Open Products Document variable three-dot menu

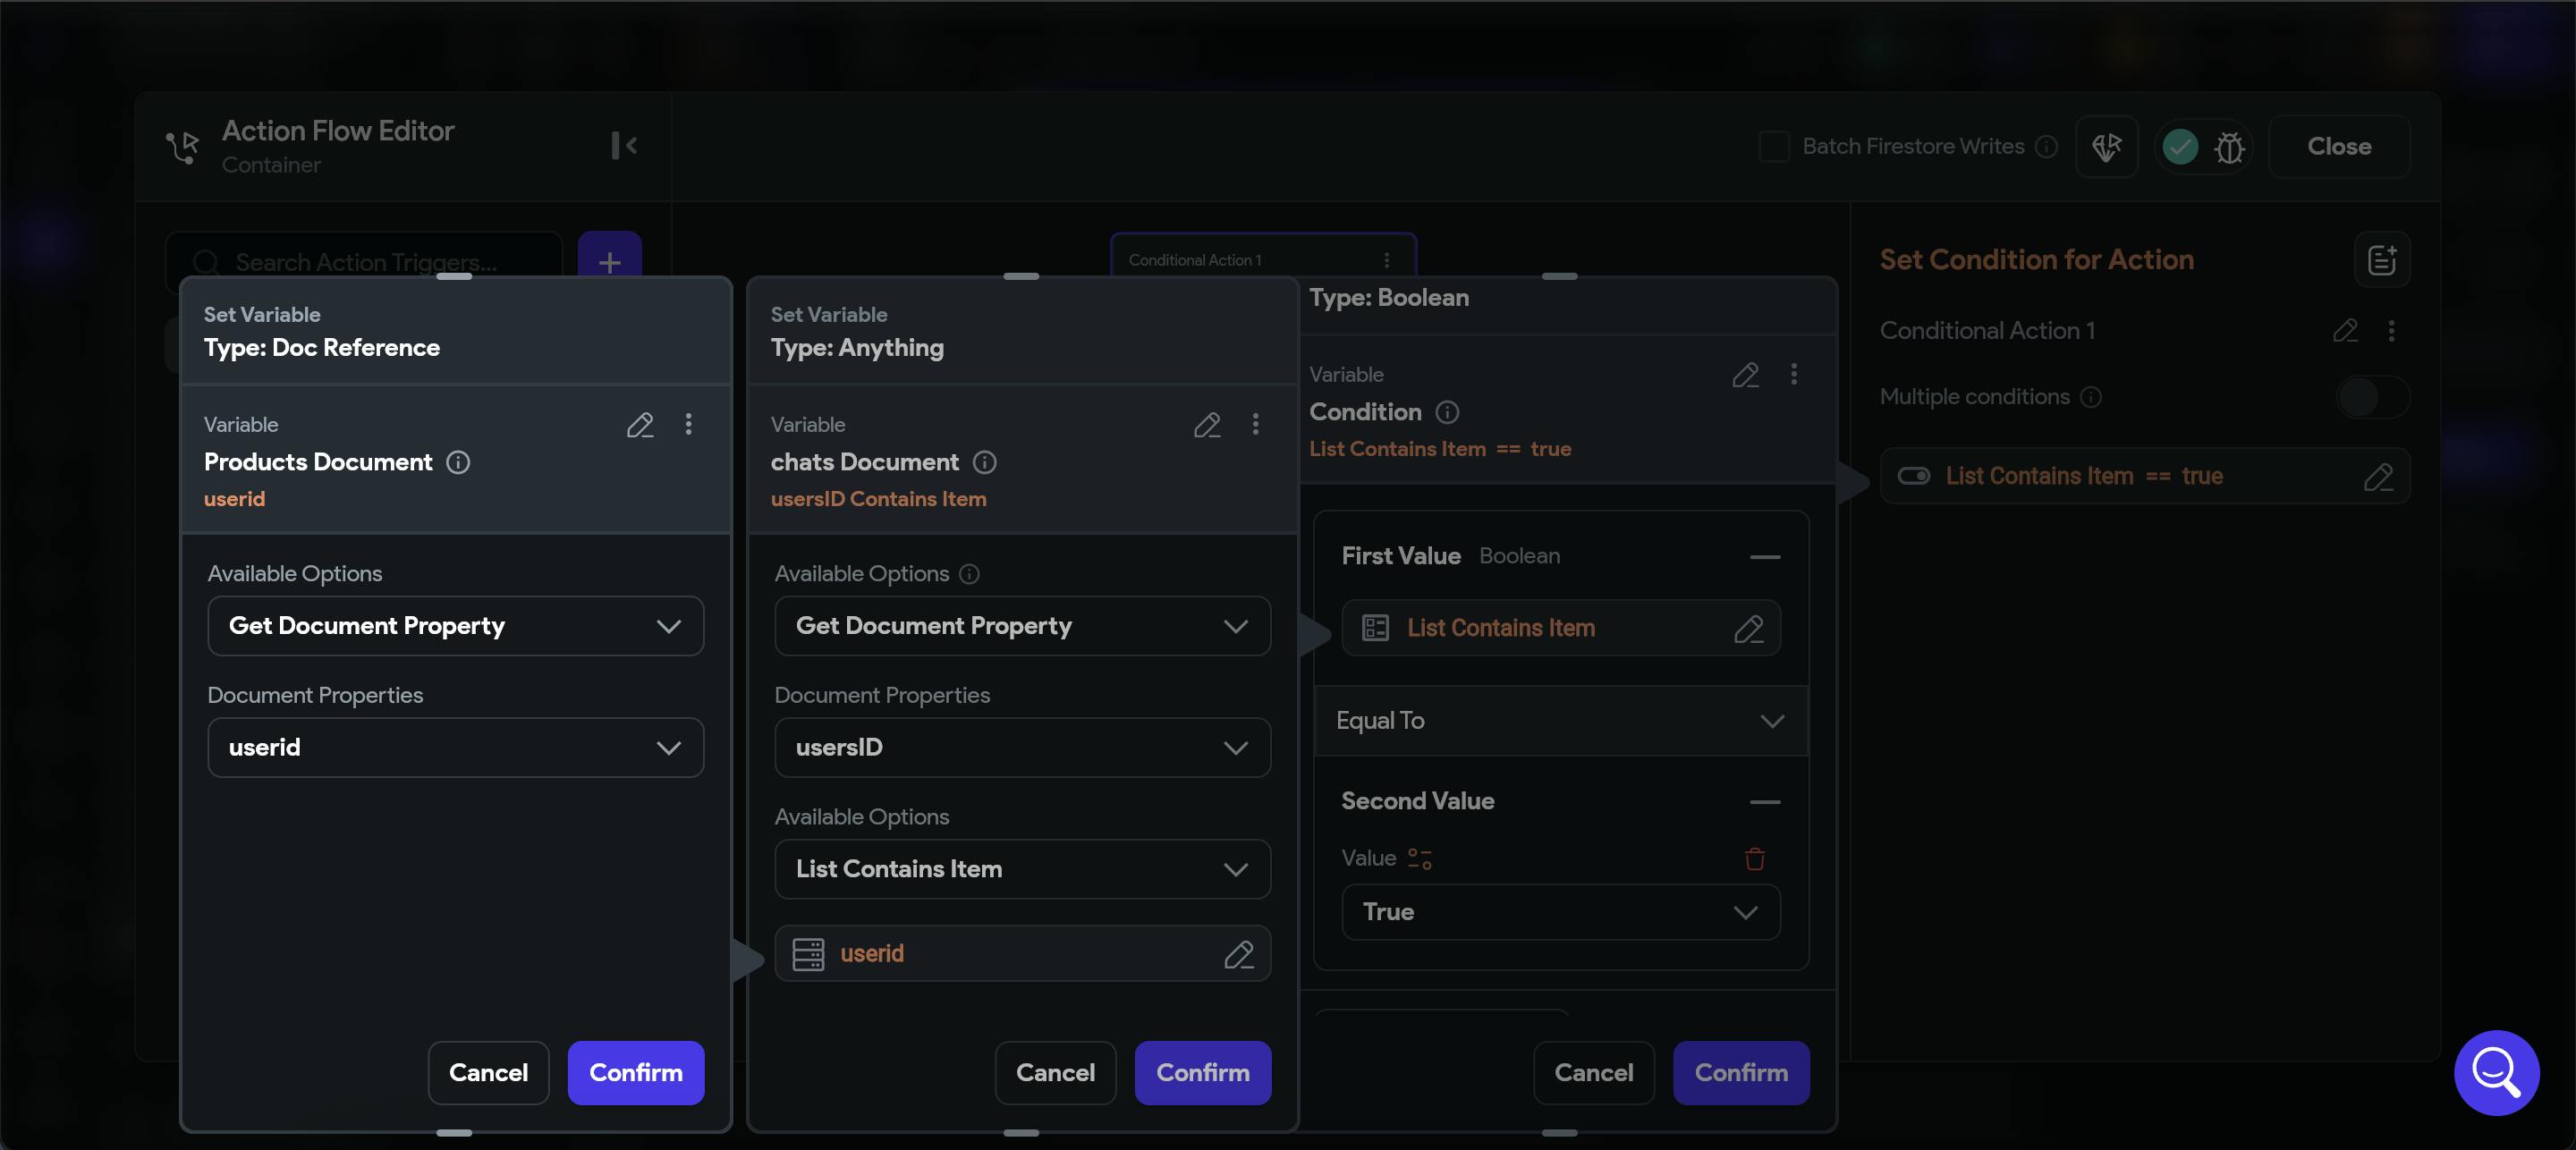688,424
